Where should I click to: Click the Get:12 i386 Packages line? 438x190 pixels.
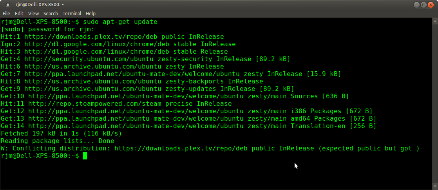coord(186,111)
